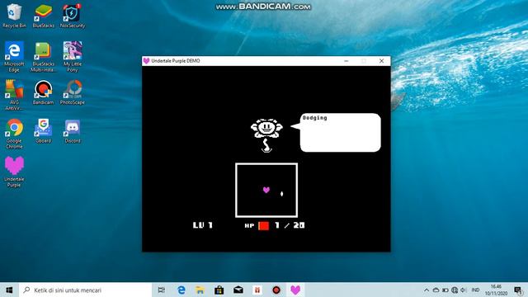Change the IND input language

[475, 290]
